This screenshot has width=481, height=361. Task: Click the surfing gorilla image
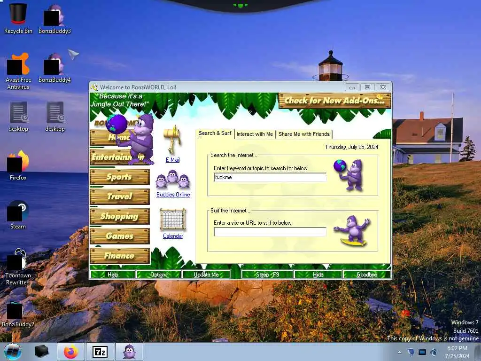click(x=353, y=231)
